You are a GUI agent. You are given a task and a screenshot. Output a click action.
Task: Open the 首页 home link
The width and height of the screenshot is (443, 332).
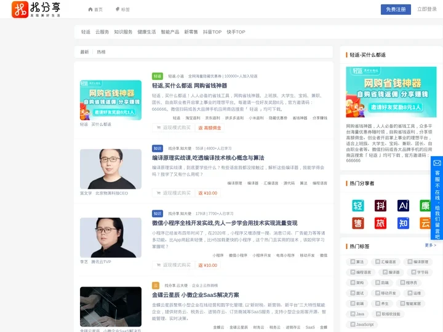click(x=95, y=9)
